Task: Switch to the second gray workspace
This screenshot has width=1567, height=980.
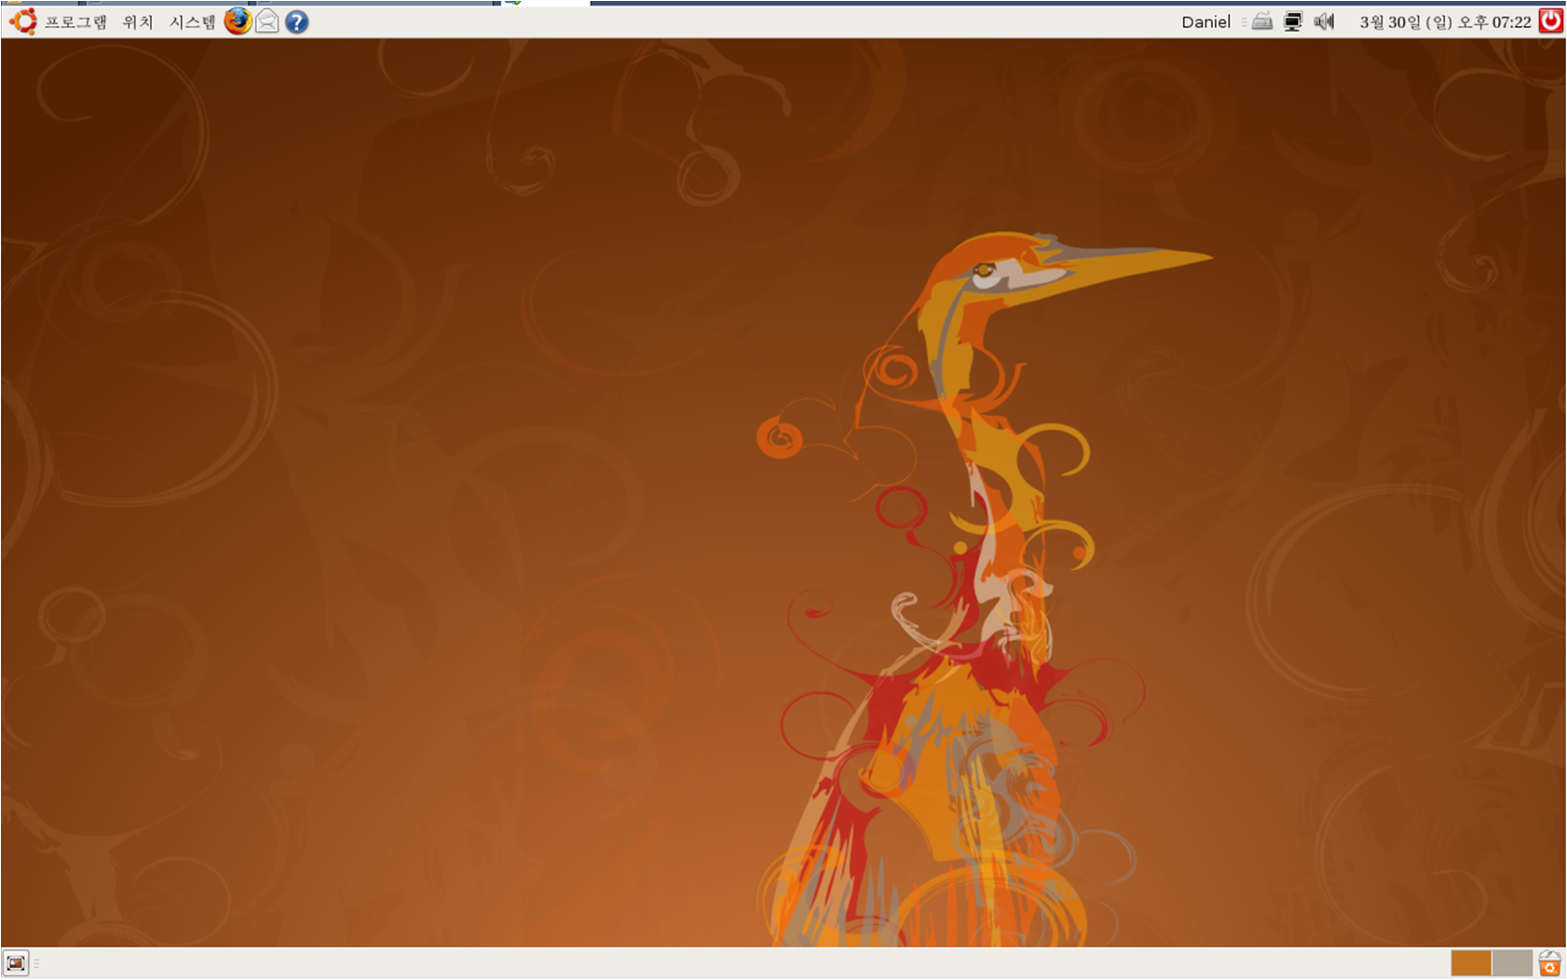Action: 1512,963
